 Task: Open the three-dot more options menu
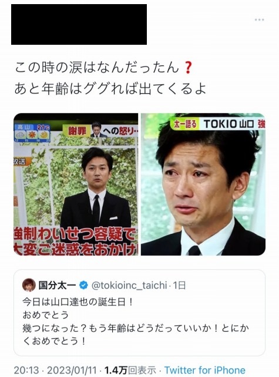(260, 19)
